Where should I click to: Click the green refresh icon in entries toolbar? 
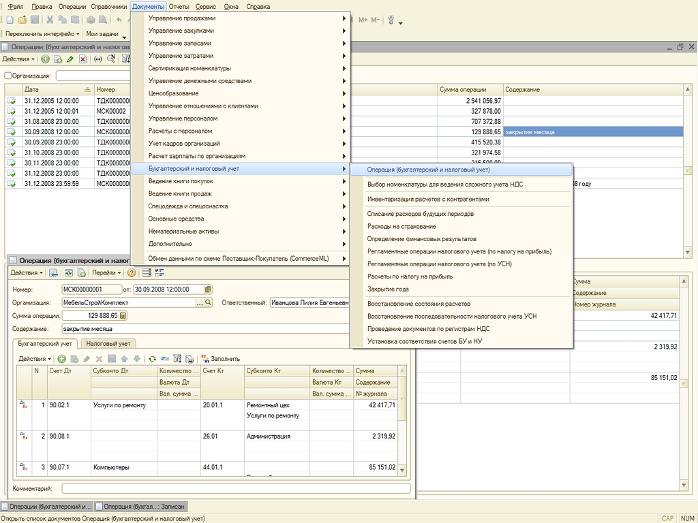click(x=152, y=359)
